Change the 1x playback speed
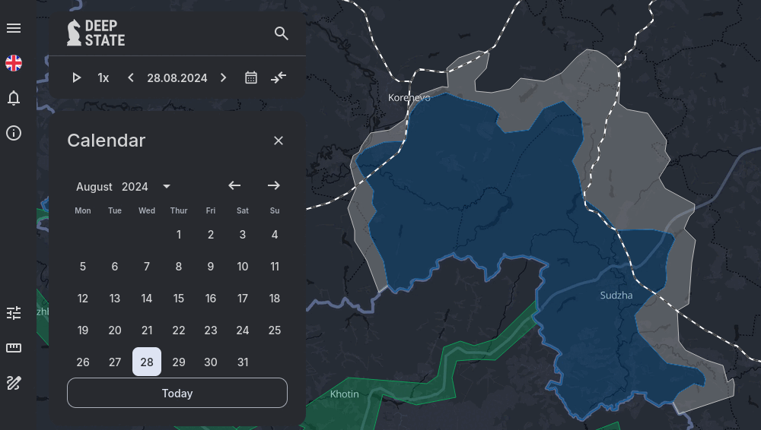Image resolution: width=761 pixels, height=430 pixels. [x=103, y=77]
